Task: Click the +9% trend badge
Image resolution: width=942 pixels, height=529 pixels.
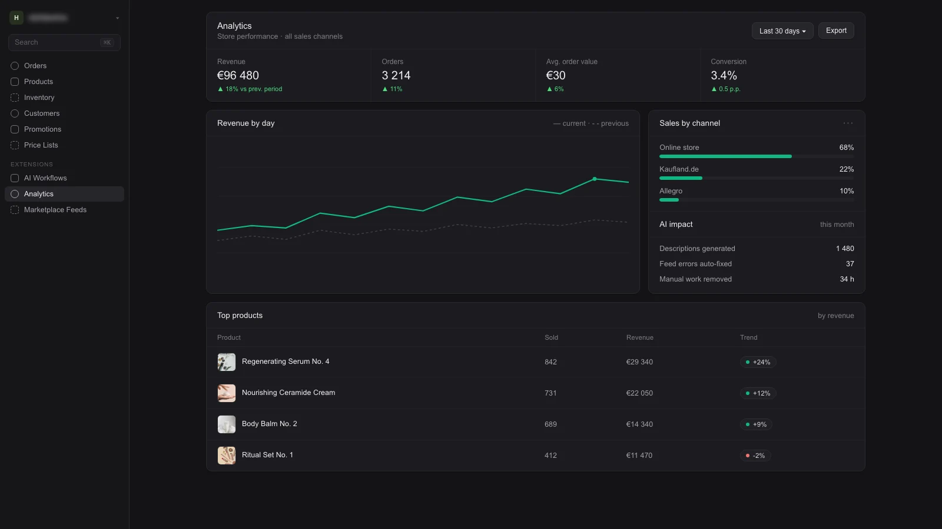Action: [x=756, y=424]
